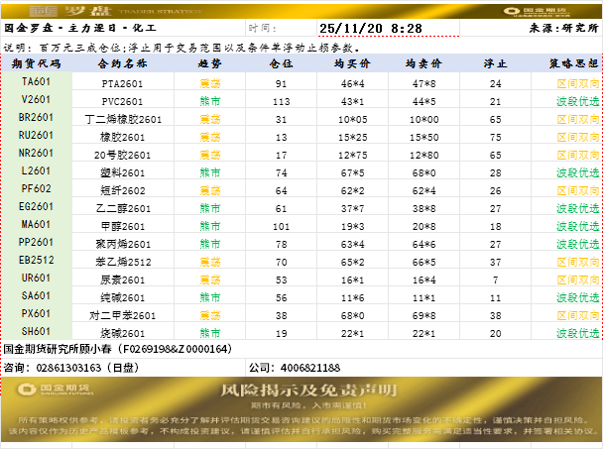This screenshot has width=603, height=449.
Task: Click contract name 甲醇2601
Action: (122, 226)
